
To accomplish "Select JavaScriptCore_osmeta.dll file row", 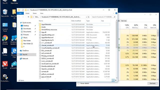I will pos(74,64).
